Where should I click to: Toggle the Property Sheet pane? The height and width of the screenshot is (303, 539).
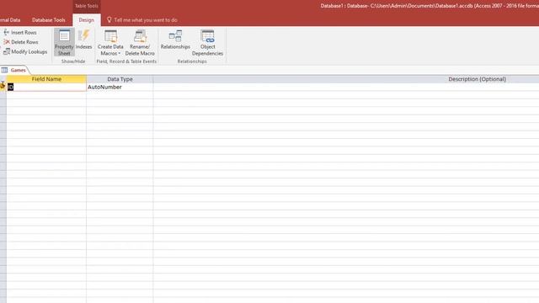tap(64, 43)
